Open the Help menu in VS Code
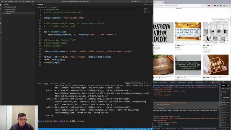The height and width of the screenshot is (130, 231). (x=32, y=1)
